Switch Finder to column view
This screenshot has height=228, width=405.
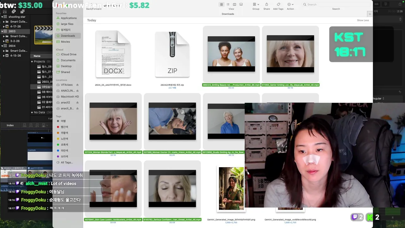tap(234, 4)
